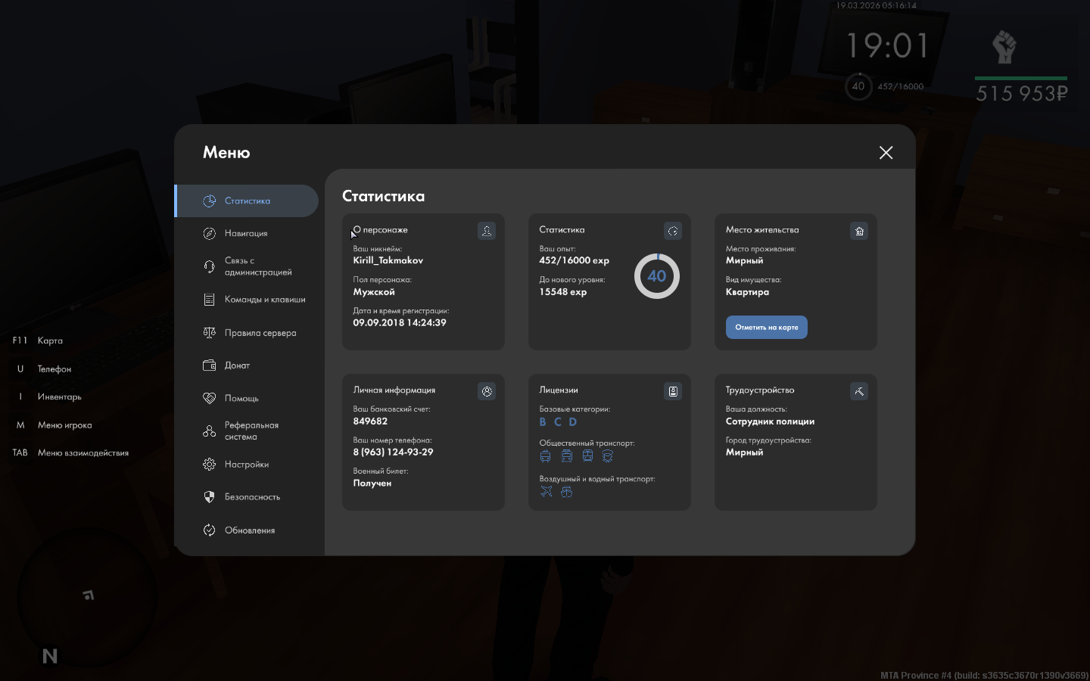Click the boat license icon
This screenshot has height=681, width=1090.
(566, 492)
